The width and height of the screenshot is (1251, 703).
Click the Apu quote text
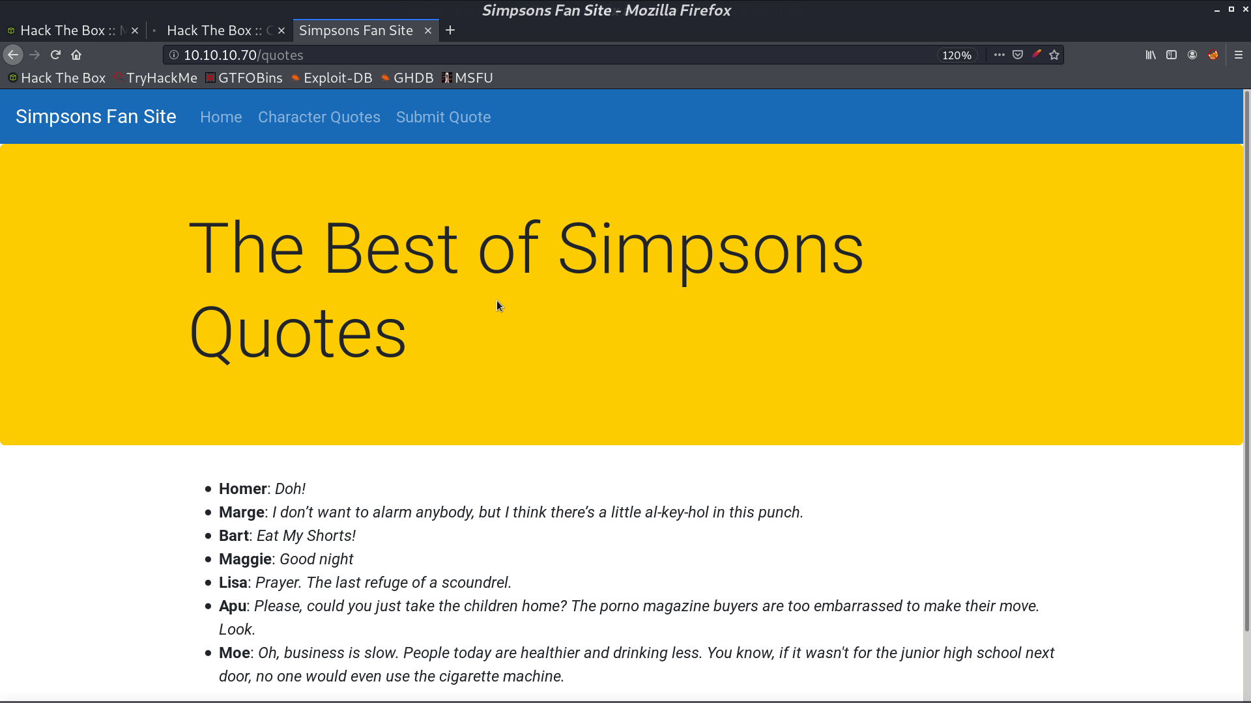coord(629,618)
